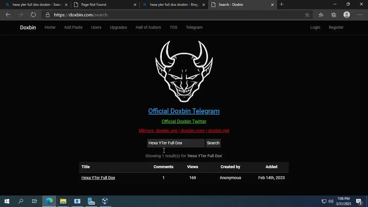This screenshot has width=368, height=207.
Task: Click the Search button
Action: (213, 143)
